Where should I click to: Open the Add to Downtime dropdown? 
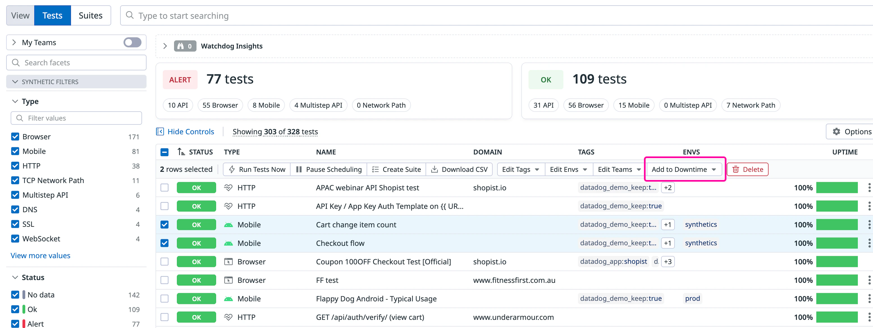(684, 169)
